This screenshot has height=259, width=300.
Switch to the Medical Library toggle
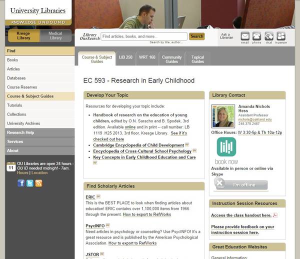tap(56, 35)
